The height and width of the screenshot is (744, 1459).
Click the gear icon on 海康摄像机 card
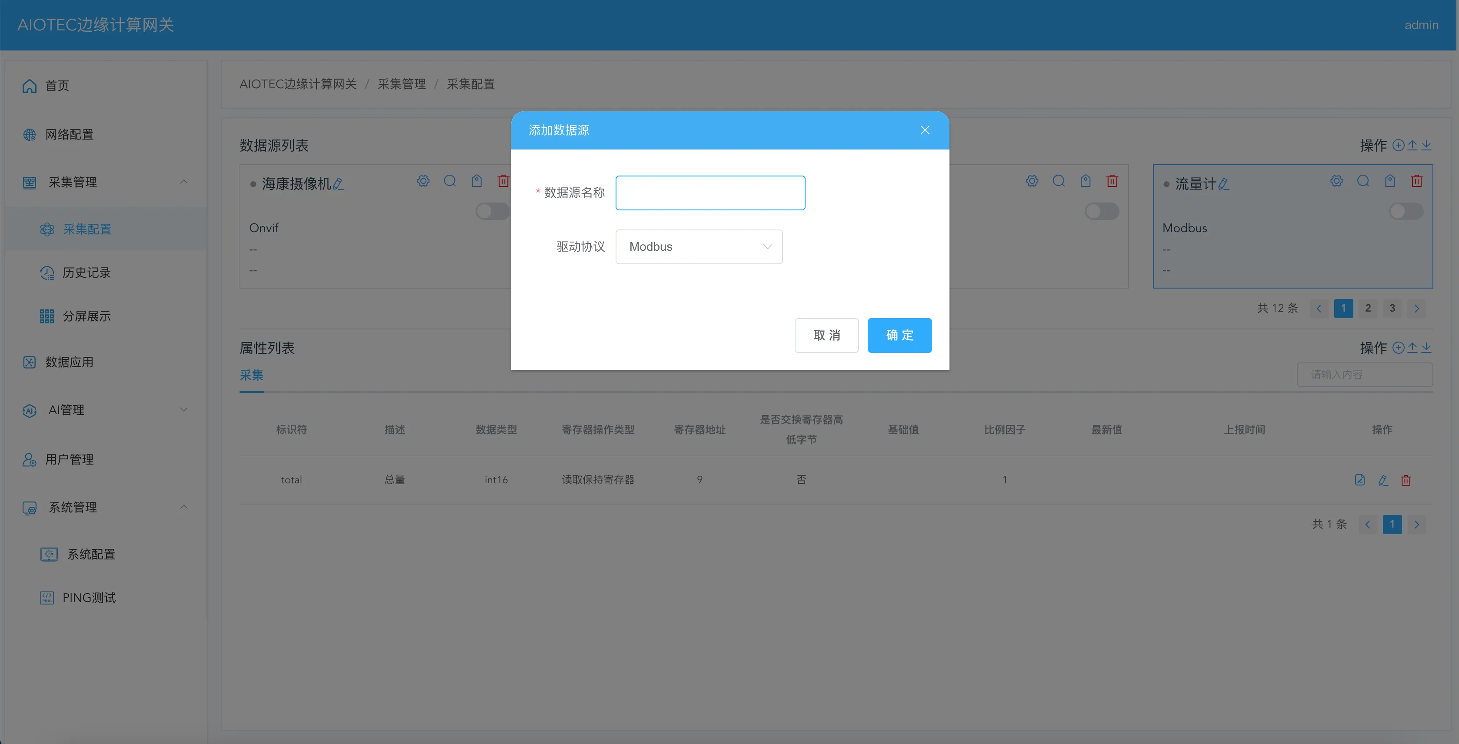(x=423, y=181)
